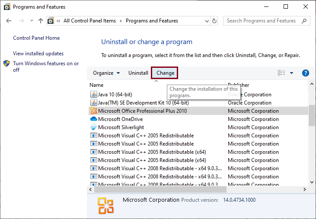Select the Microsoft Silverlight icon
The width and height of the screenshot is (316, 219).
tap(93, 127)
